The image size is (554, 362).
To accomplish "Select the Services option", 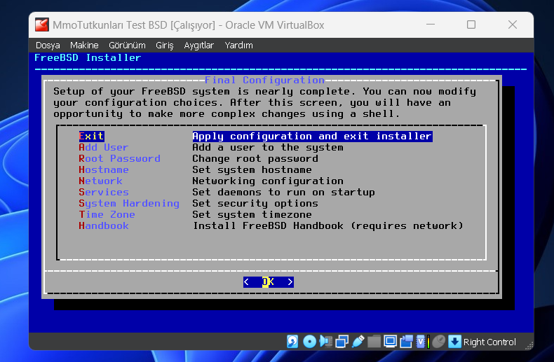I will (104, 193).
